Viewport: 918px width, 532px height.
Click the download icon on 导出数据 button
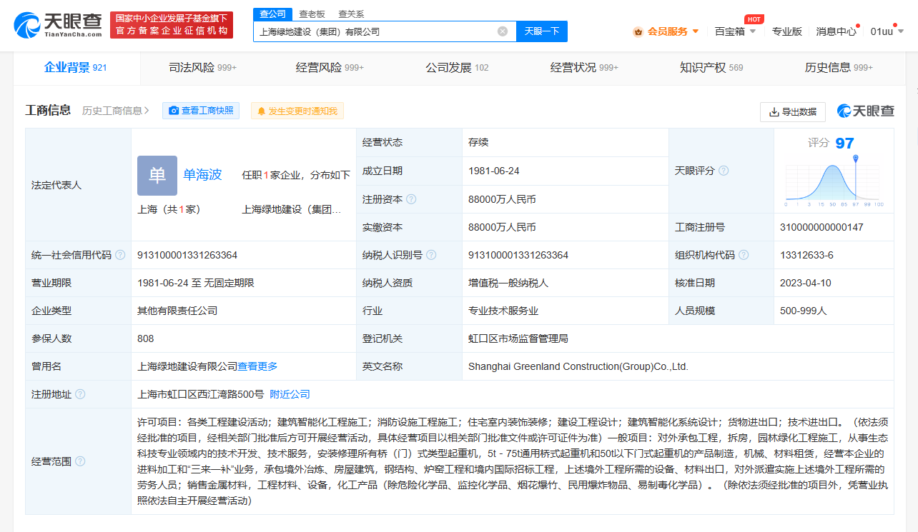coord(772,111)
